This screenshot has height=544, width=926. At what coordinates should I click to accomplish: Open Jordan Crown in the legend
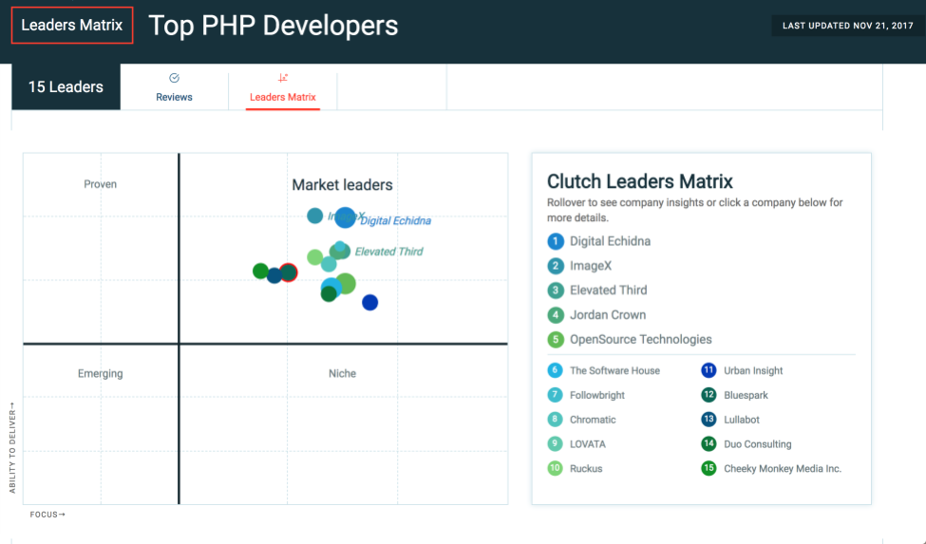point(608,315)
